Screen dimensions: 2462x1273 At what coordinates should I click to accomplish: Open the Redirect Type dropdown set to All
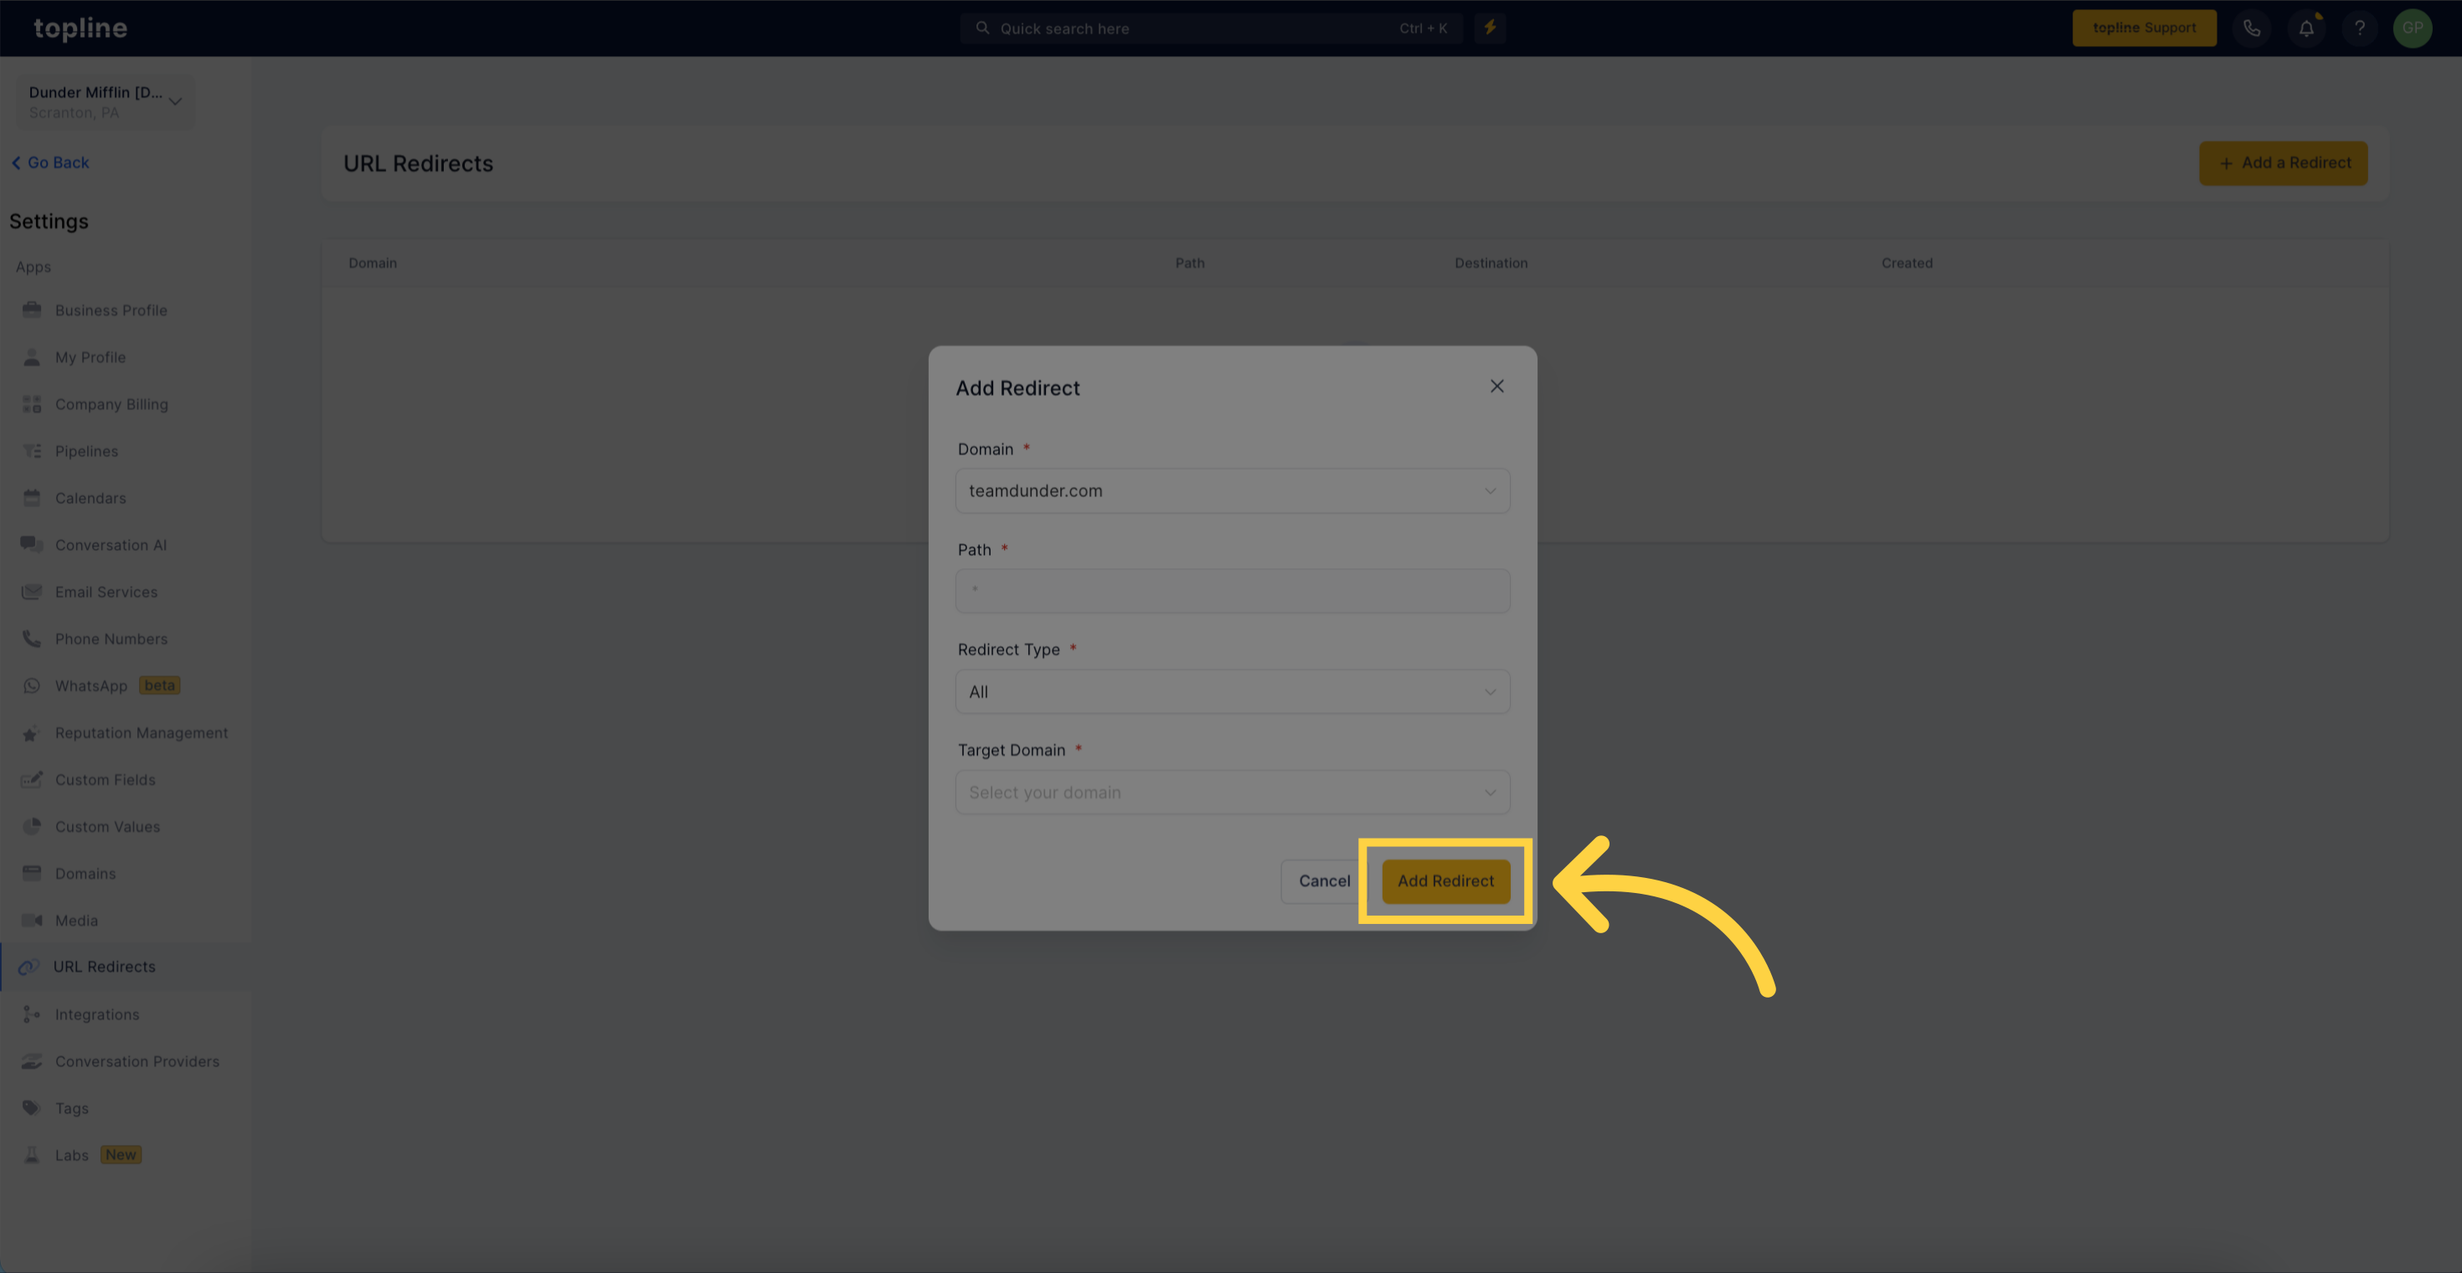(x=1232, y=691)
